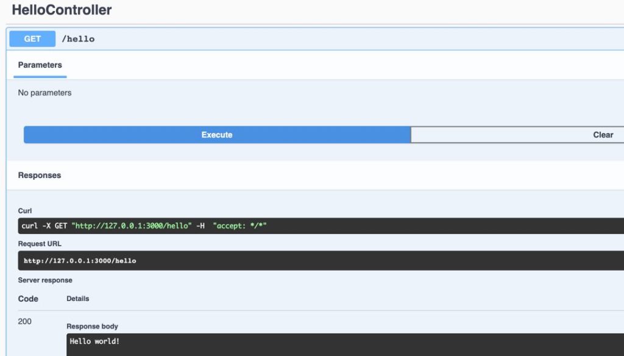Click the "curl -X GET" command text
This screenshot has height=356, width=624.
point(44,226)
